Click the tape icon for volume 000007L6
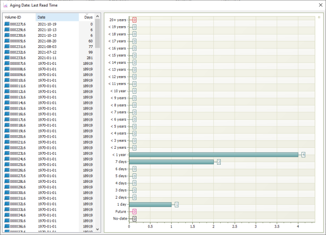326x235 pixels. click(x=7, y=63)
